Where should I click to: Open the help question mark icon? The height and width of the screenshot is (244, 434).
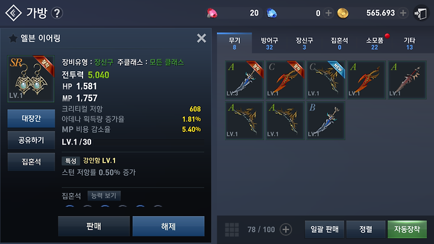[x=57, y=13]
